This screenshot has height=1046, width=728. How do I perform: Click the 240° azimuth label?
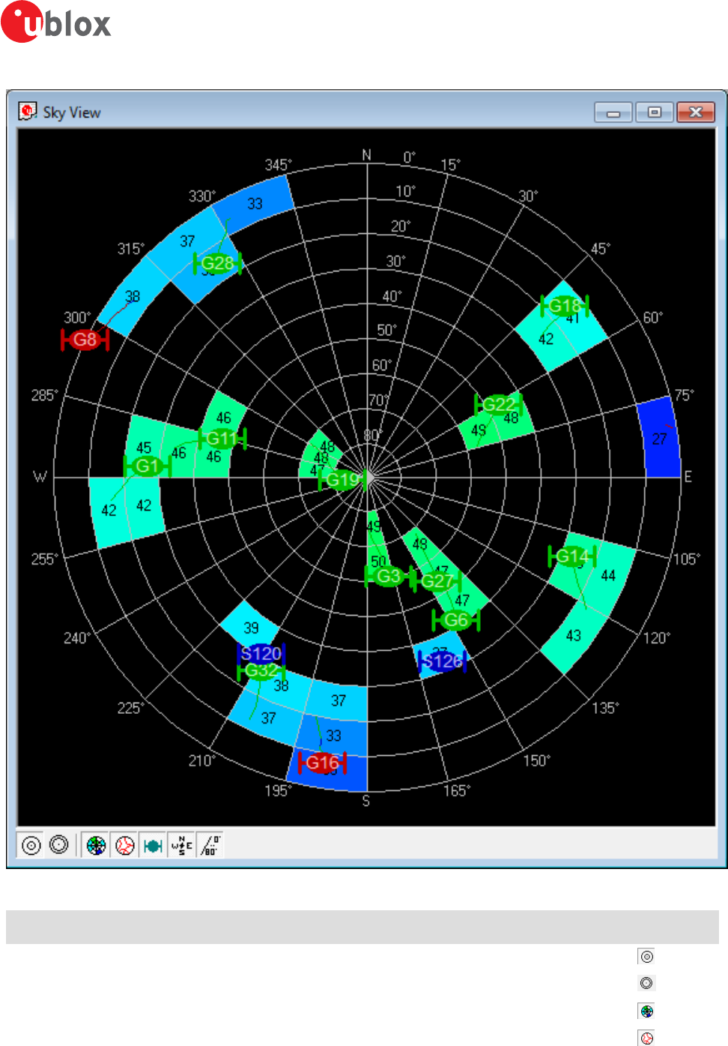tap(77, 638)
